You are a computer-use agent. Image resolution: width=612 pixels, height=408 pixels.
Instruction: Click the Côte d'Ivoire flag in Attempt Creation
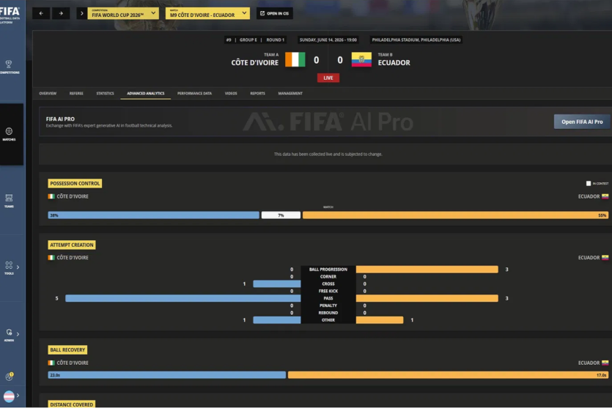(x=51, y=258)
